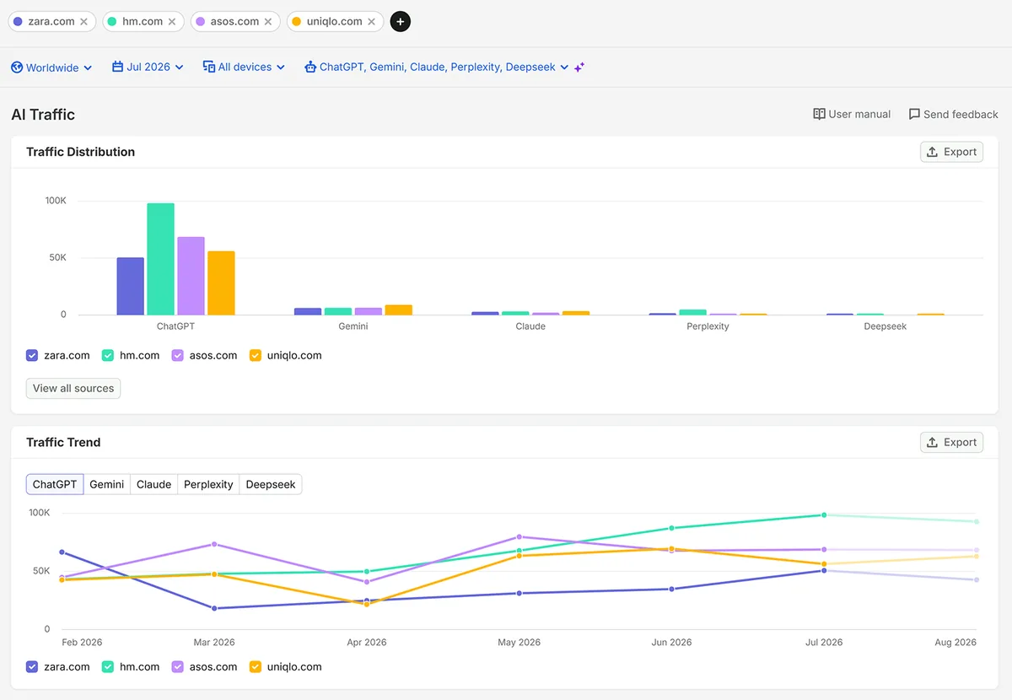Switch to the Deepseek trend tab
Viewport: 1012px width, 700px height.
(271, 484)
